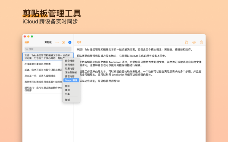228x142 pixels.
Task: Click the magnifier icon in the search field
Action: coord(27,49)
